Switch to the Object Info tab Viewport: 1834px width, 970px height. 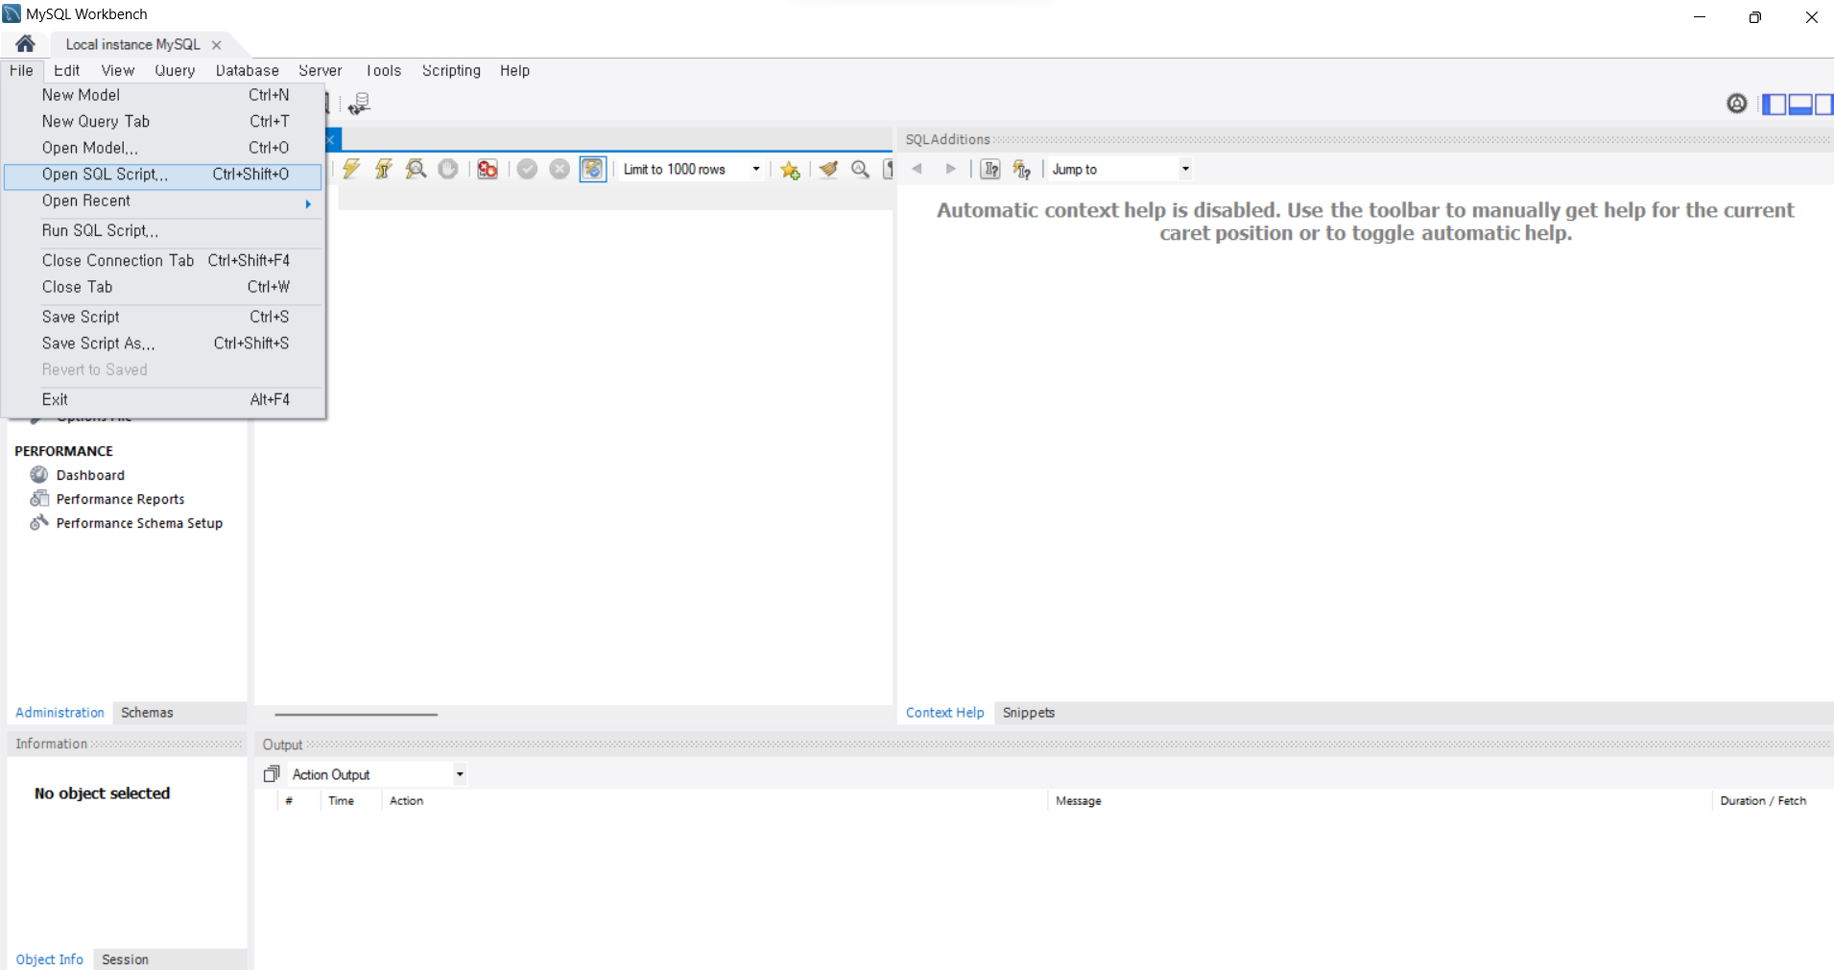pos(49,959)
